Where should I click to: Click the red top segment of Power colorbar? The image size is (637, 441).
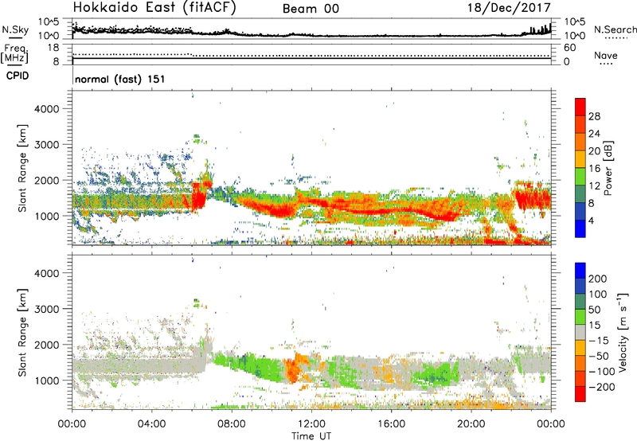coord(580,107)
